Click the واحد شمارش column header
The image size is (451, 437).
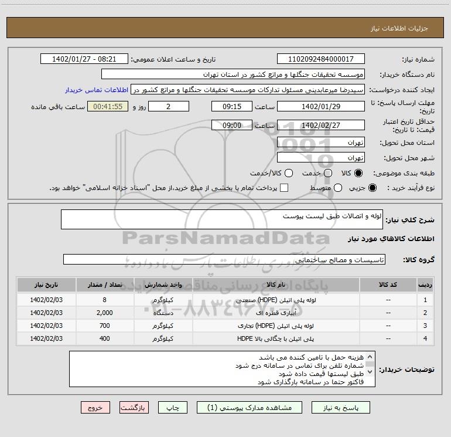coord(163,285)
